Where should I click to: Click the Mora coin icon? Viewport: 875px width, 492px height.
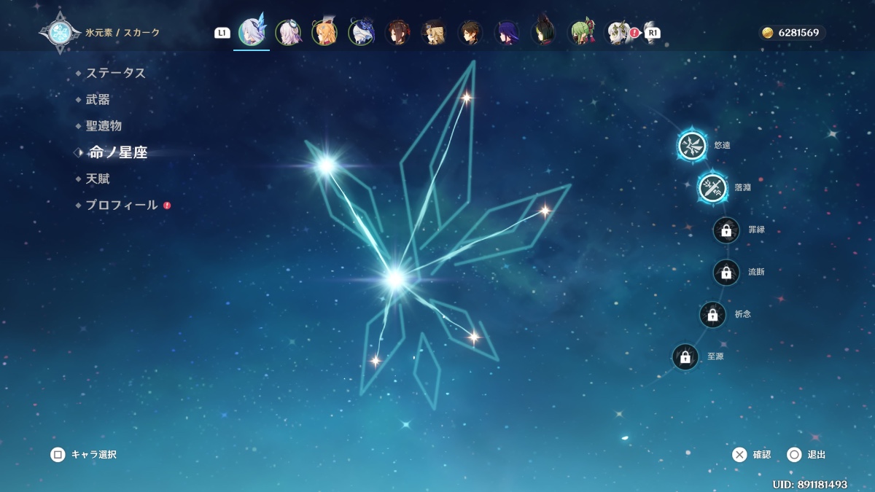[x=767, y=33]
